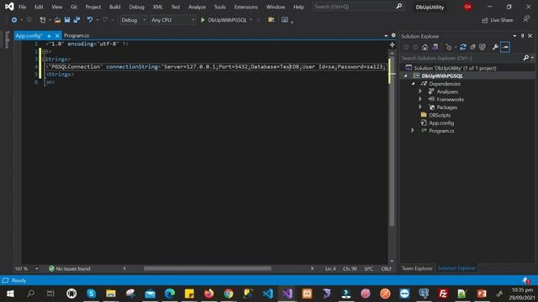Open the File menu
The width and height of the screenshot is (538, 302).
[x=23, y=7]
